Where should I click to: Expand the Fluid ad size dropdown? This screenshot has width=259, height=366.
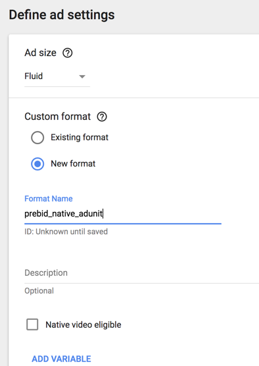pyautogui.click(x=57, y=76)
